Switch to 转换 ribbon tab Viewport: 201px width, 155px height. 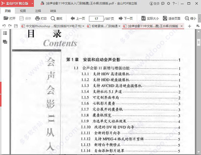(53, 11)
